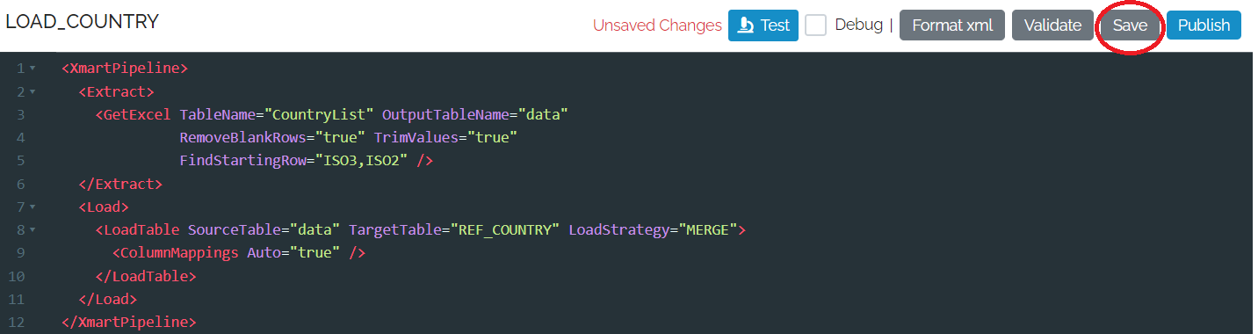Enable the Debug checkbox
This screenshot has height=334, width=1258.
click(816, 25)
